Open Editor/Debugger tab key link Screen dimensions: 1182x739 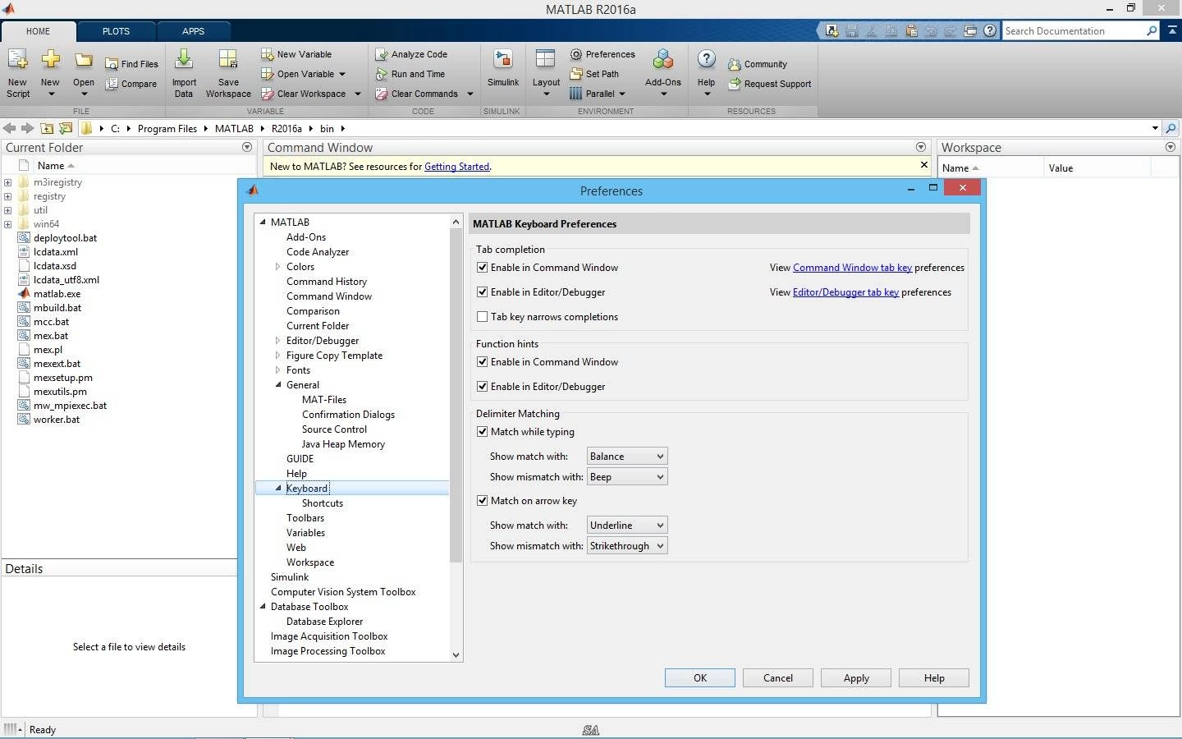pyautogui.click(x=845, y=292)
